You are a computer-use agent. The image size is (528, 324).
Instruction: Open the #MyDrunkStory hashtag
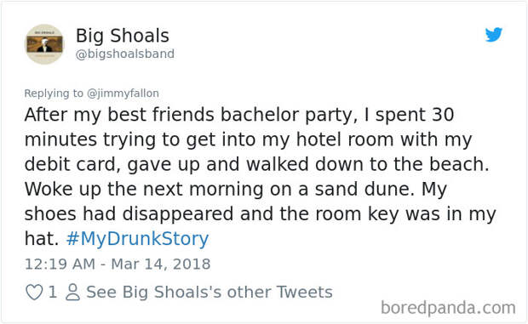point(137,239)
